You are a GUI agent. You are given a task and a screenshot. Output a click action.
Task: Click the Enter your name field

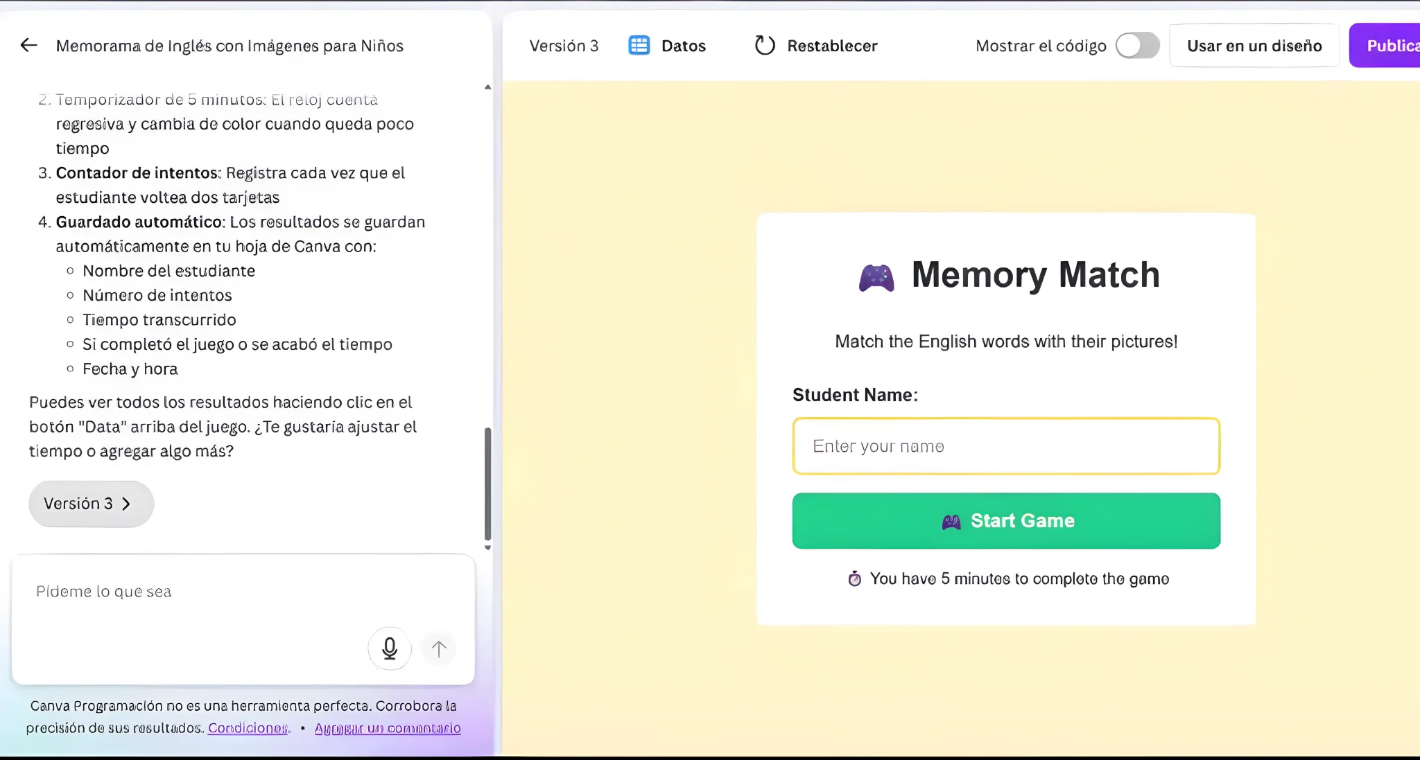point(1005,446)
